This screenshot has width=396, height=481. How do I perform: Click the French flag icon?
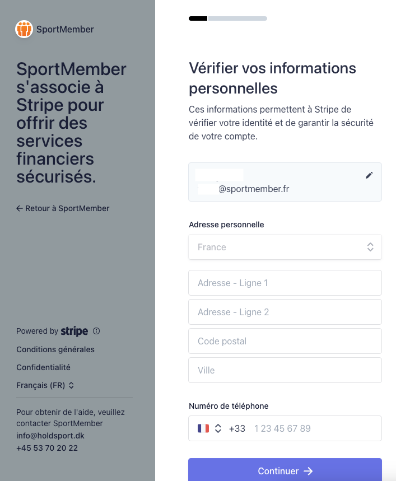pos(203,428)
